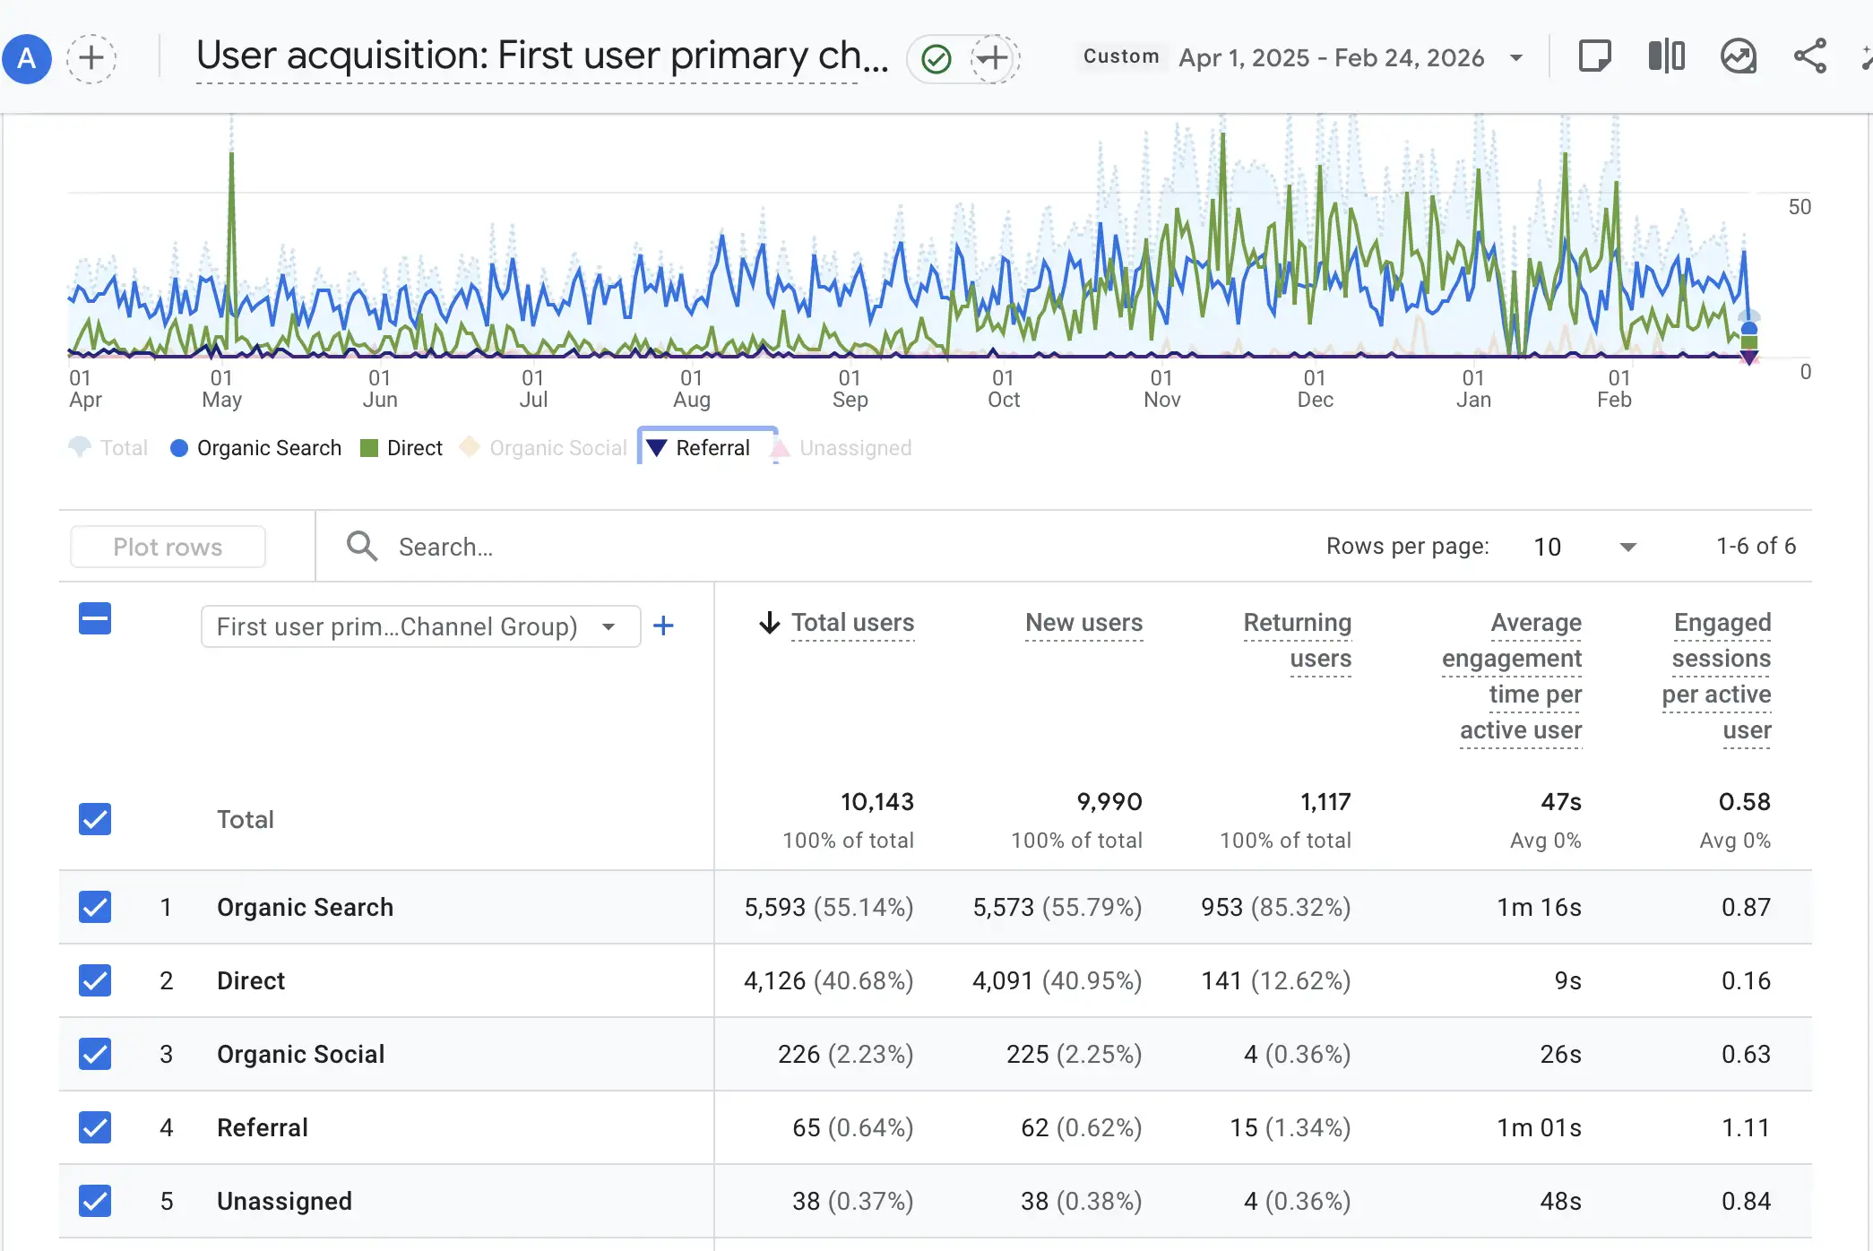
Task: Add a secondary dimension with the blue plus
Action: (x=663, y=625)
